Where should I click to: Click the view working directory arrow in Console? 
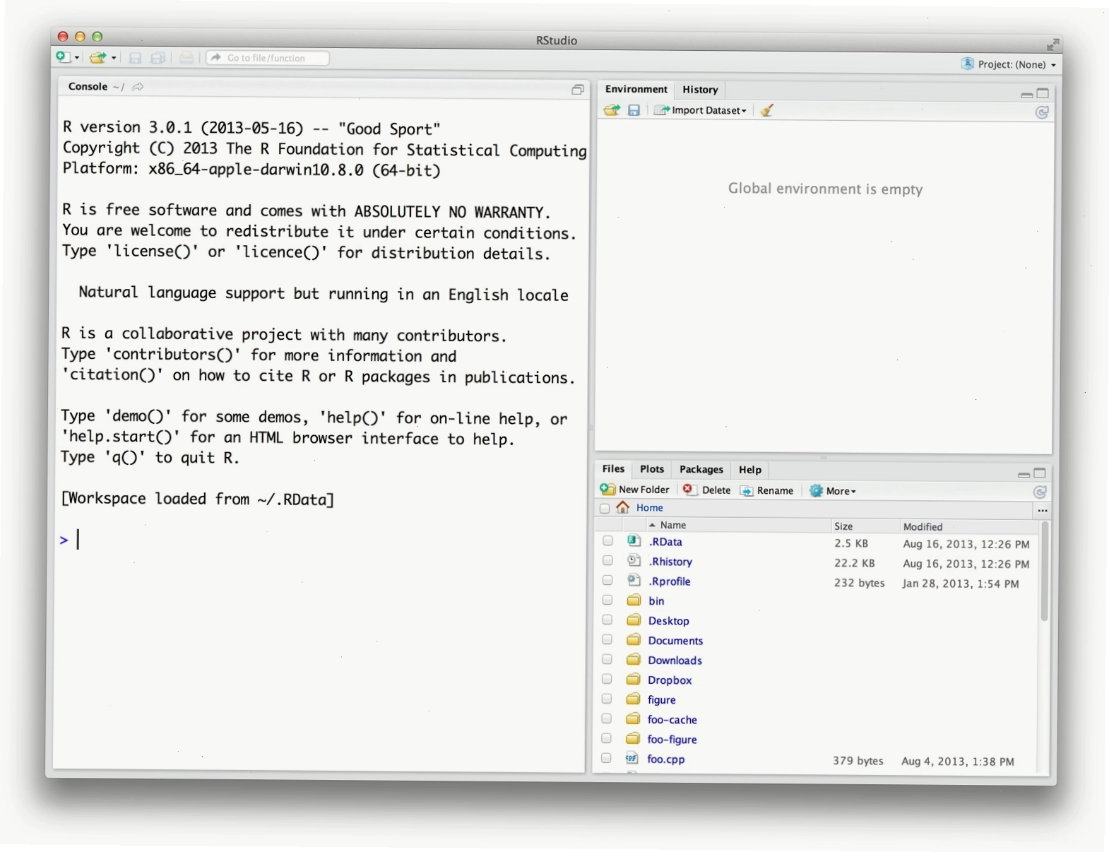pos(138,87)
